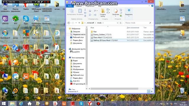Open Избранное in the navigation pane
This screenshot has width=189, height=106.
click(76, 29)
